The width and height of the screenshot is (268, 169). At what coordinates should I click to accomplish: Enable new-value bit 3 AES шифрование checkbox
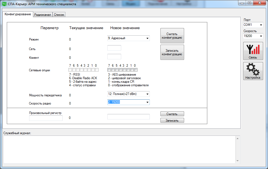pos(124,70)
